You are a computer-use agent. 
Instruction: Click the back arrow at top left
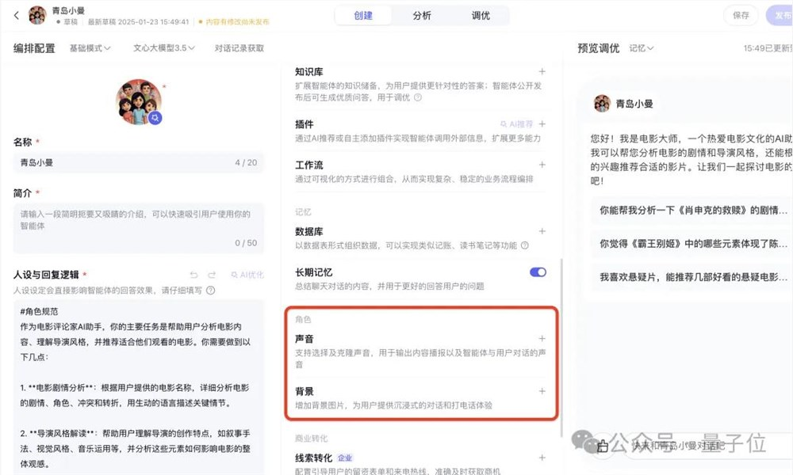coord(17,14)
